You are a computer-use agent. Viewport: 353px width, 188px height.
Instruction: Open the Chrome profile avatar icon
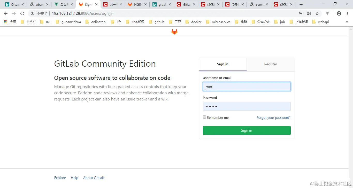tap(339, 13)
